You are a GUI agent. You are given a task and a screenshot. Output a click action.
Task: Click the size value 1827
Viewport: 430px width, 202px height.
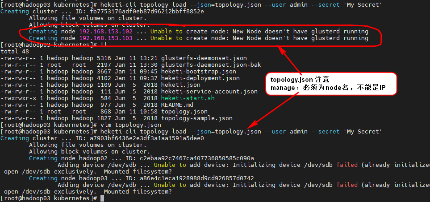coord(104,118)
